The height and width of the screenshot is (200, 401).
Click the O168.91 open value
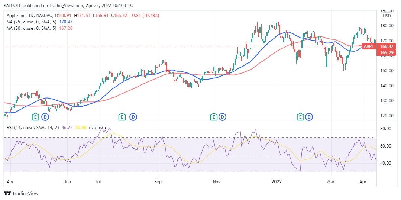pos(63,16)
